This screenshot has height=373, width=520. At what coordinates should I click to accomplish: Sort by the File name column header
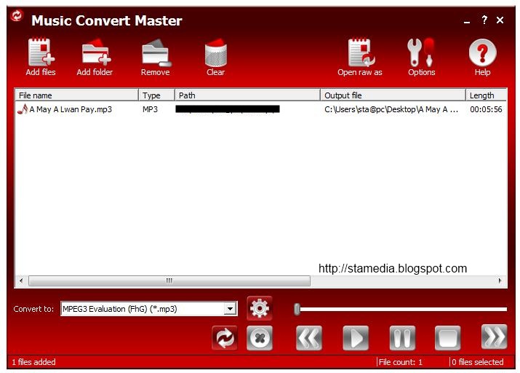(x=76, y=95)
